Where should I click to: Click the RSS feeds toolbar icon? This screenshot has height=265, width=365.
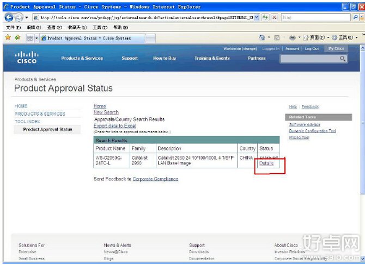(x=277, y=37)
